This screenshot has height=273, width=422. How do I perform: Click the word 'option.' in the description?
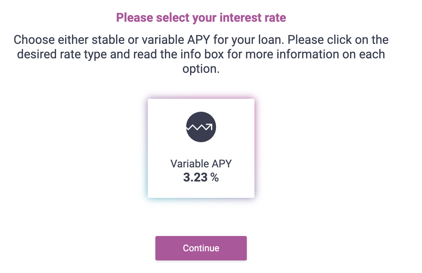coord(201,69)
